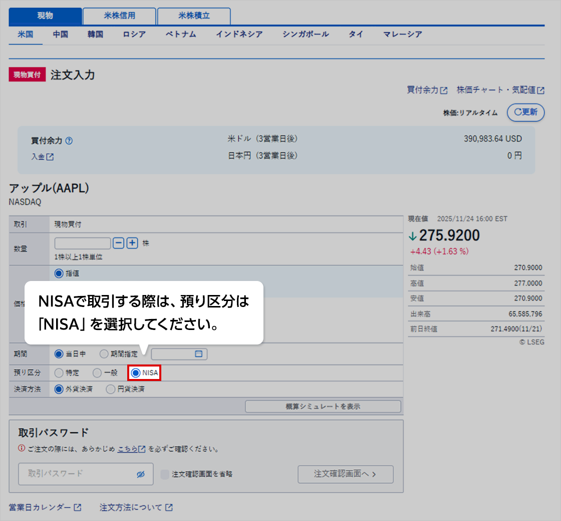Select the 中国 market tab
The image size is (561, 521).
pyautogui.click(x=61, y=34)
